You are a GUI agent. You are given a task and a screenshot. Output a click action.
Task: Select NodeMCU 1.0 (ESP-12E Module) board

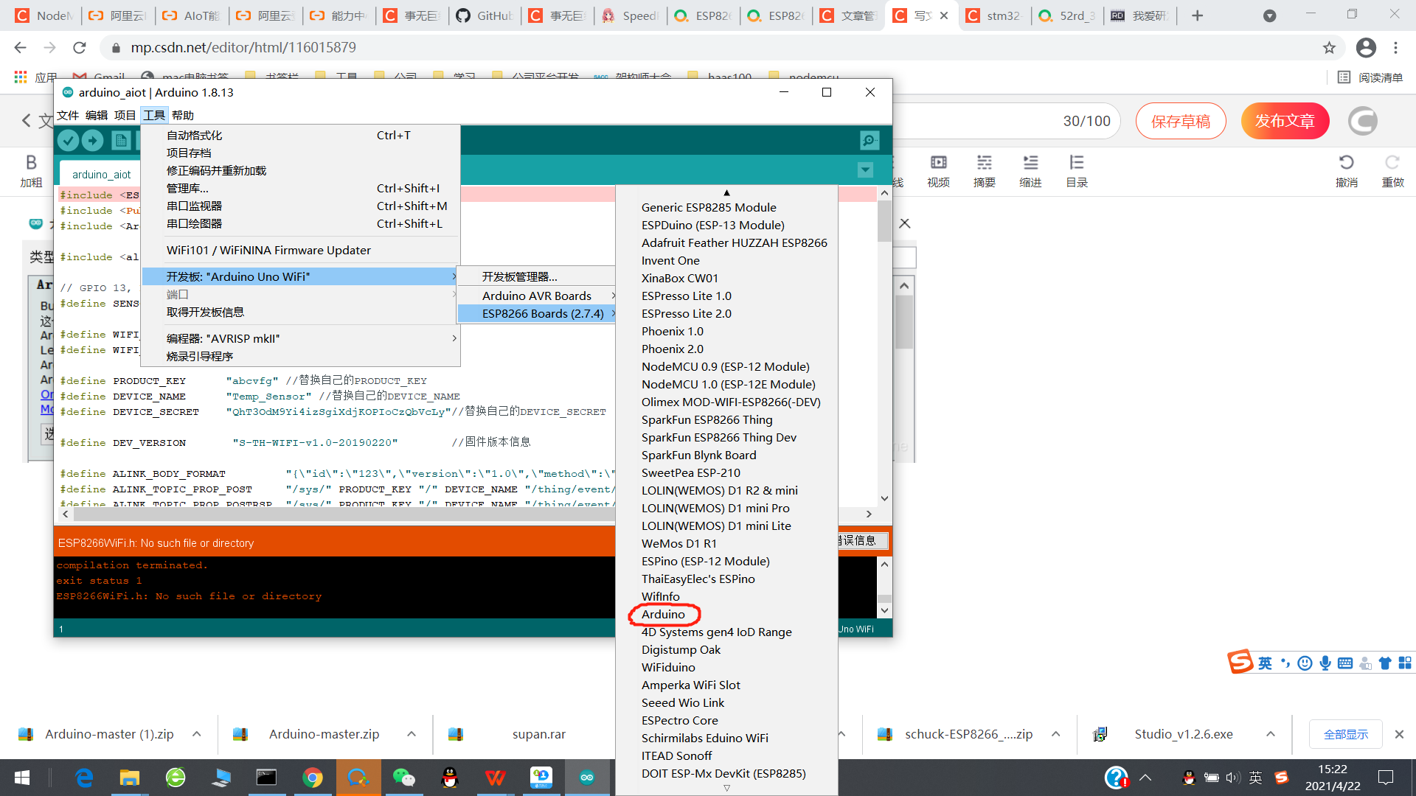pos(728,384)
